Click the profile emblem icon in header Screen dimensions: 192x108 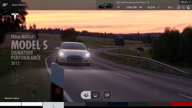point(189,7)
